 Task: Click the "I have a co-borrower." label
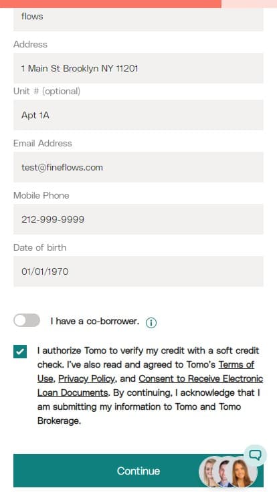click(94, 321)
